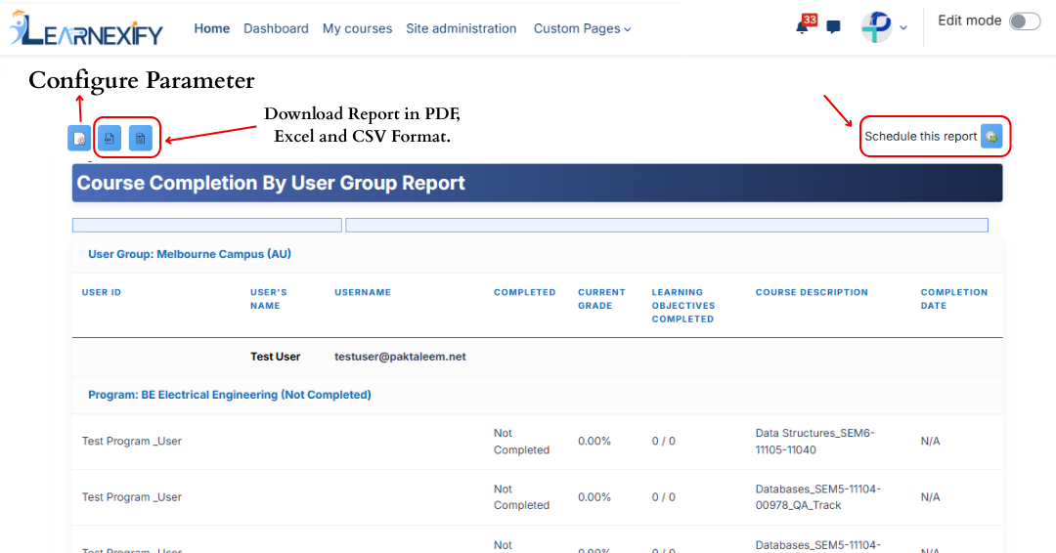
Task: Click the Schedule this report link
Action: coord(920,137)
